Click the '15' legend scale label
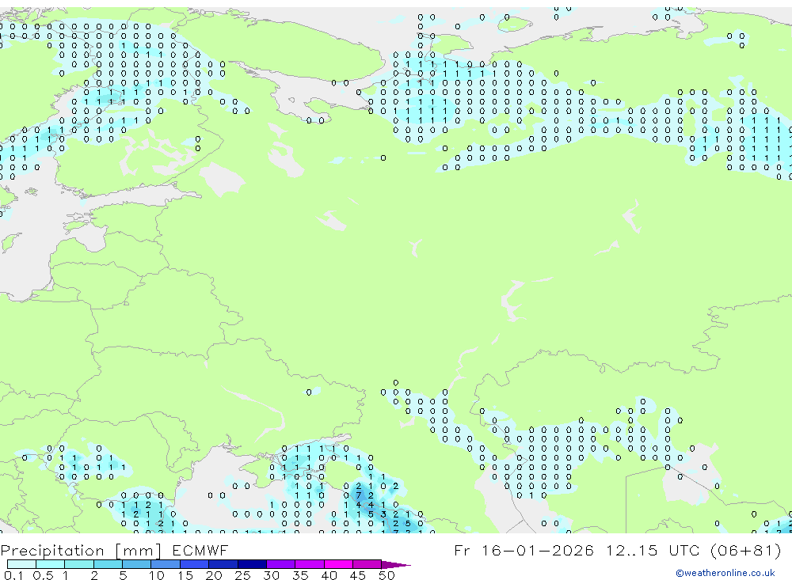The image size is (792, 580). pos(185,575)
